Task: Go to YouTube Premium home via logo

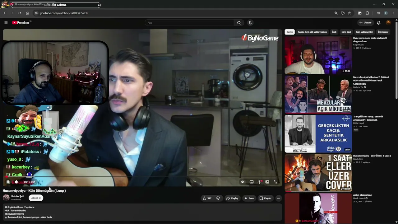Action: click(21, 23)
